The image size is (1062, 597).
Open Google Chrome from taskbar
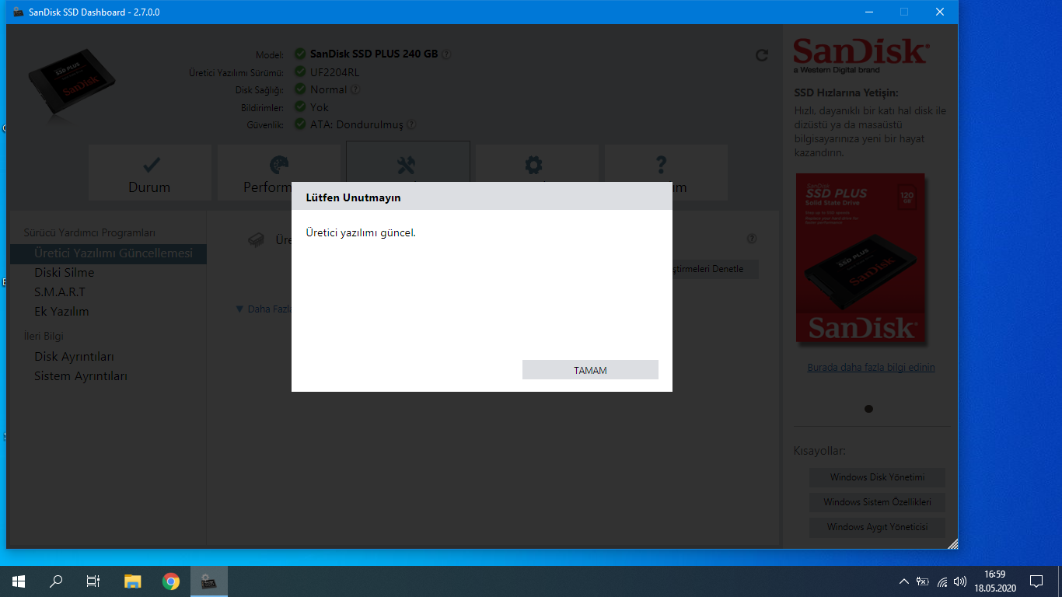[171, 581]
